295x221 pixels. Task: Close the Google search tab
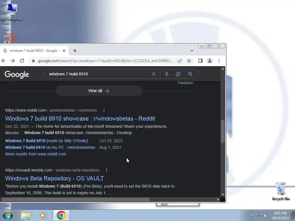click(x=64, y=51)
